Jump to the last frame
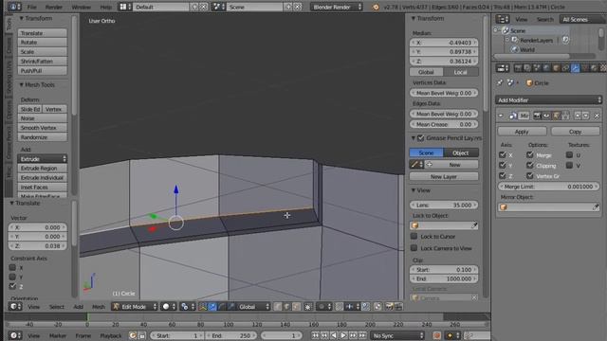607x341 pixels. 362,335
